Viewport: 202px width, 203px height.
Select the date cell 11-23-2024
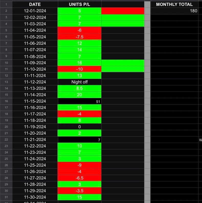35,152
